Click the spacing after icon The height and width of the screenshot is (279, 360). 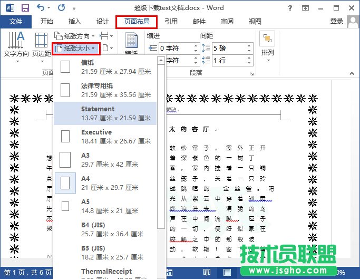tap(206, 60)
